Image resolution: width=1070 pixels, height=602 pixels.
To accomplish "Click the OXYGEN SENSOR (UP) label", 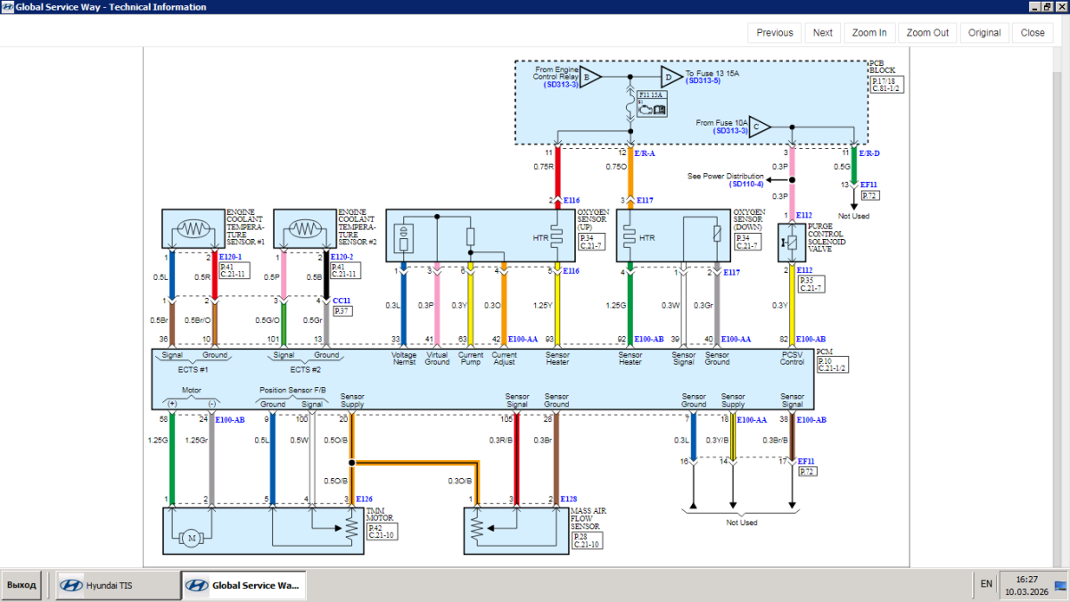I will pos(594,219).
